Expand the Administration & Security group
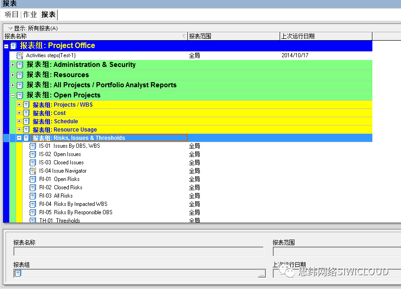Image resolution: width=401 pixels, height=289 pixels. point(12,65)
